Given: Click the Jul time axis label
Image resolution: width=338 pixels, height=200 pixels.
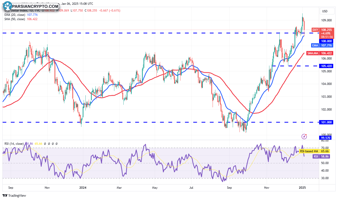Looking at the screenshot, I should tap(191, 187).
